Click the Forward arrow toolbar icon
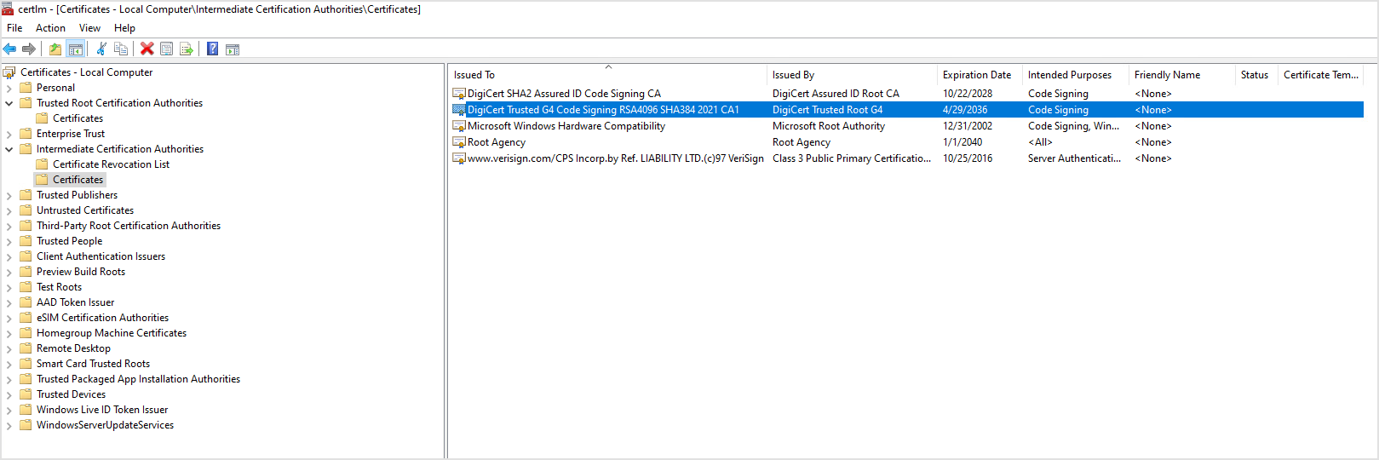The image size is (1379, 460). pos(29,49)
